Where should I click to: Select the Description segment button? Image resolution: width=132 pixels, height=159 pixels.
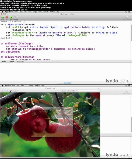pos(60,83)
